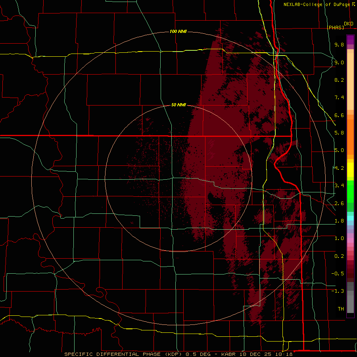Click the -0.5 scale value

coord(338,274)
